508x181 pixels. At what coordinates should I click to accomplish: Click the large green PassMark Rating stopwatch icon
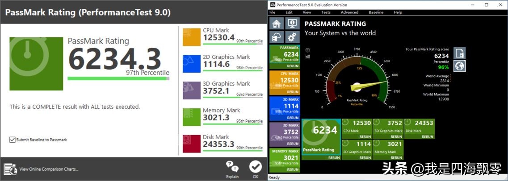pos(36,64)
